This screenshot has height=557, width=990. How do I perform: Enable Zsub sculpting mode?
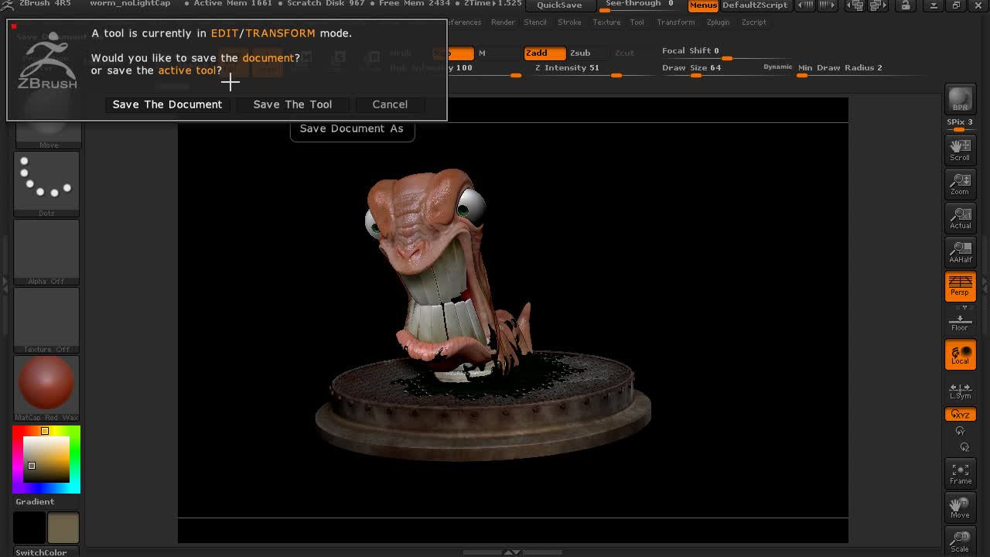pos(580,53)
